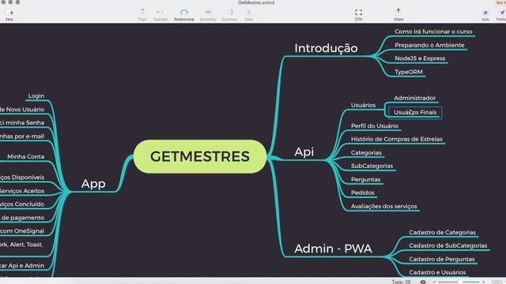Image resolution: width=506 pixels, height=284 pixels.
Task: Click the 'Topic: 38' status bar count
Action: click(x=401, y=282)
